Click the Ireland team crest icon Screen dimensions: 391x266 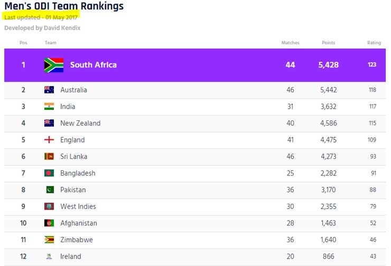tap(49, 256)
